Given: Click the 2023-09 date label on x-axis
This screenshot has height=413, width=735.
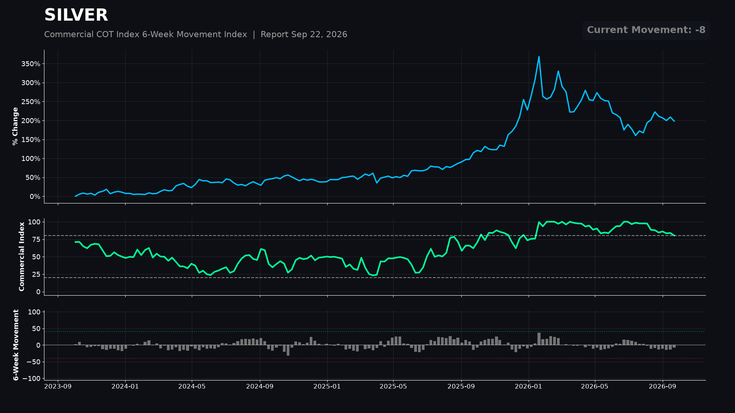Looking at the screenshot, I should point(58,387).
